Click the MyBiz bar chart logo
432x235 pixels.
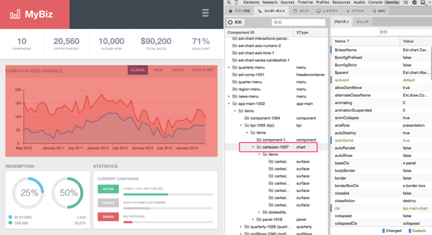[x=15, y=14]
